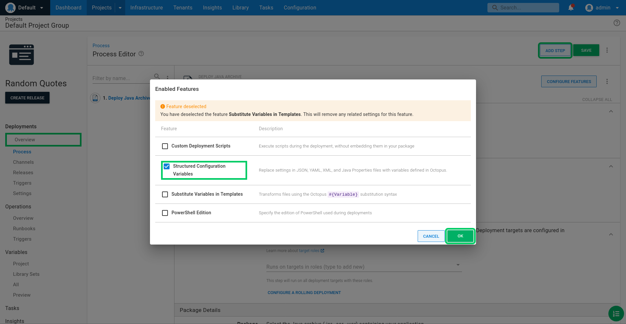Open Variables Preview in sidebar

tap(22, 295)
